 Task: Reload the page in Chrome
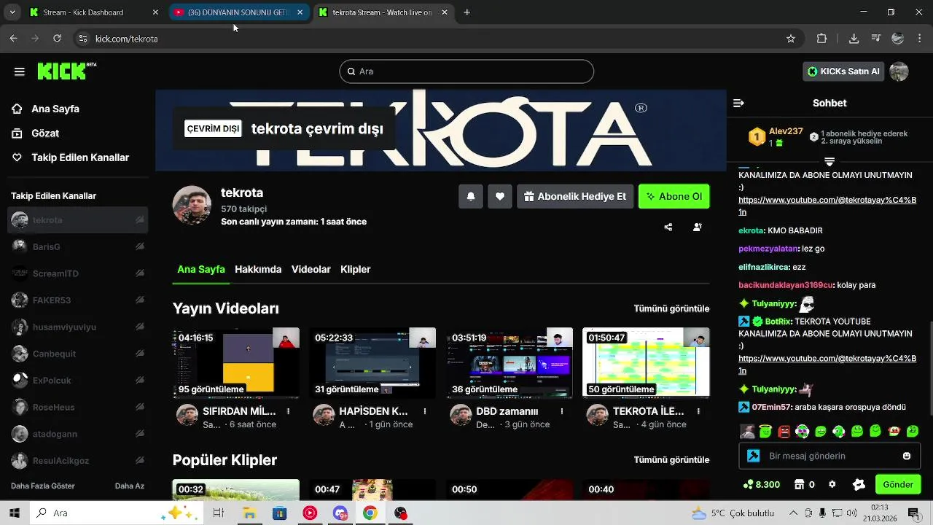pyautogui.click(x=57, y=39)
